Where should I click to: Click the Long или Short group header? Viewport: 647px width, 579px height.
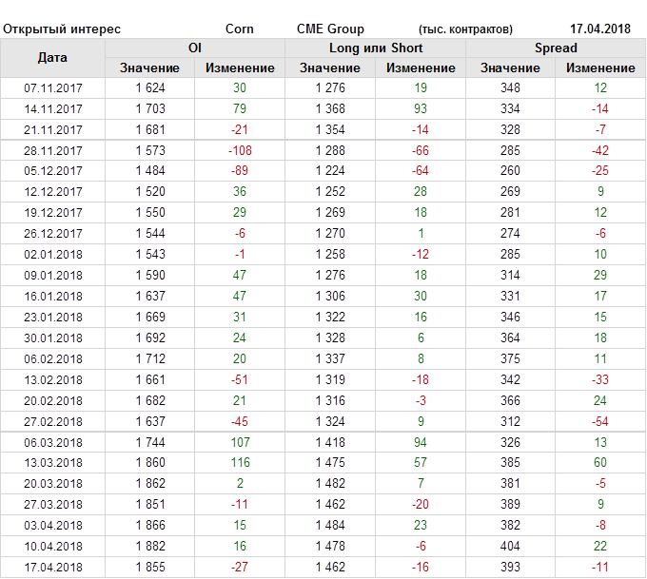point(376,48)
